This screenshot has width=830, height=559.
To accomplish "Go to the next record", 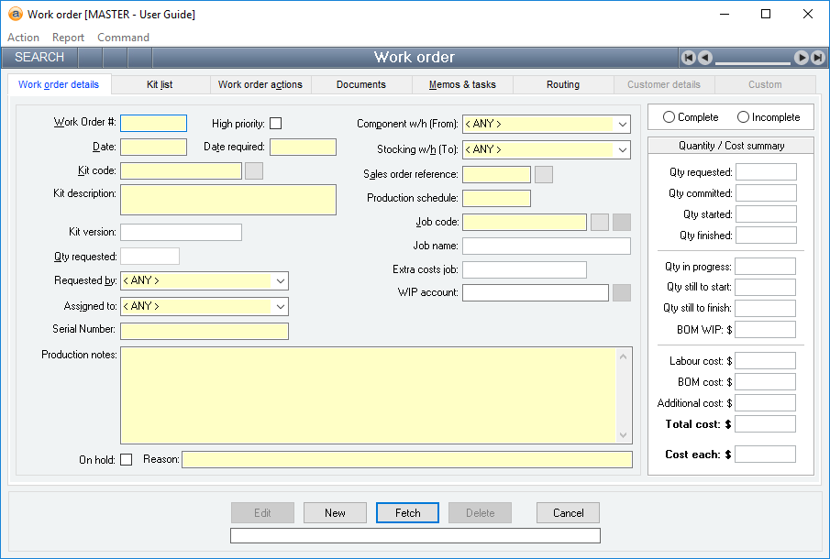I will click(802, 58).
